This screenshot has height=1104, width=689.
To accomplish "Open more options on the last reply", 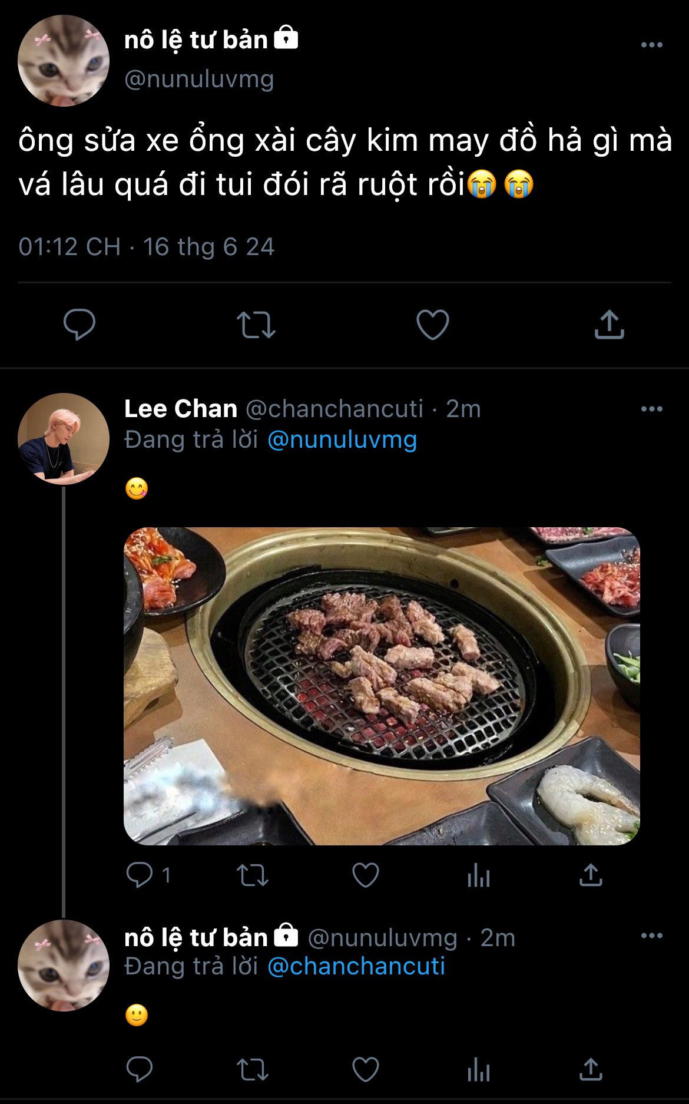I will 651,936.
